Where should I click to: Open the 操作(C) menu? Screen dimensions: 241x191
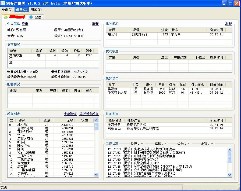[7, 10]
